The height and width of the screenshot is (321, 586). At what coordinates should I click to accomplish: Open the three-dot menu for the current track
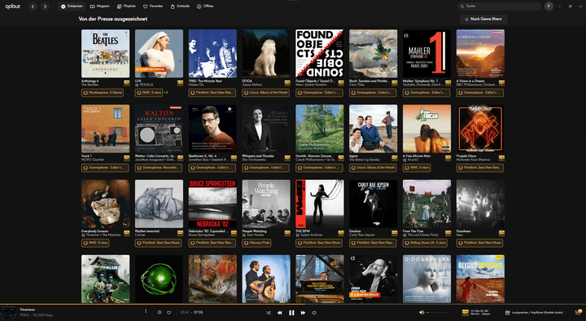coord(146,311)
